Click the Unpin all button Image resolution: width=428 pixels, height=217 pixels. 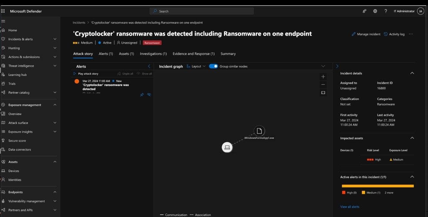click(125, 74)
